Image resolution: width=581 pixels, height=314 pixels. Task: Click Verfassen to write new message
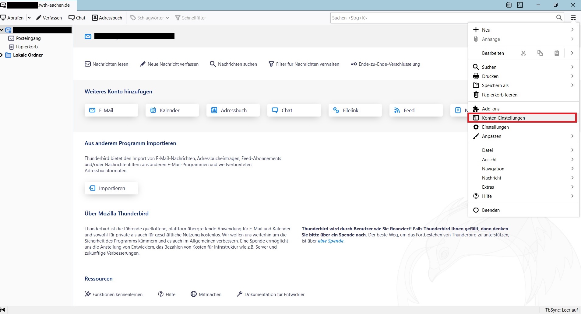49,18
